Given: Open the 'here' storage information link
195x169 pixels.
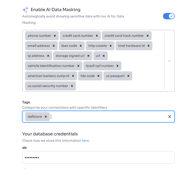Looking at the screenshot, I should pyautogui.click(x=85, y=141).
